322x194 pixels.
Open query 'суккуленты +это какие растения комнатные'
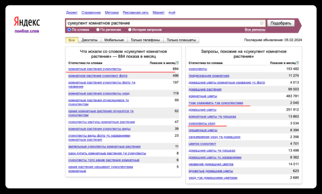click(x=104, y=160)
